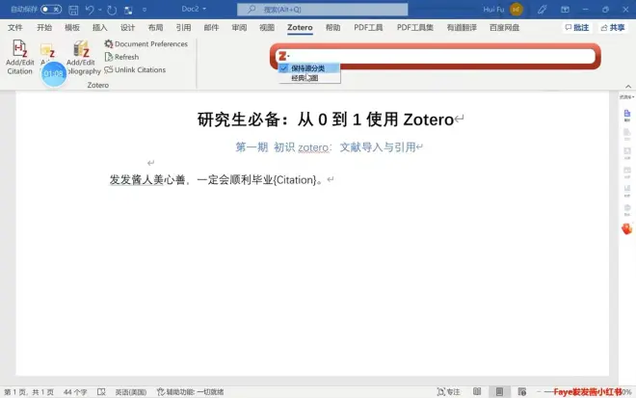Viewport: 636px width, 398px height.
Task: Click the 搜索(Alt+Q) search box
Action: (323, 9)
